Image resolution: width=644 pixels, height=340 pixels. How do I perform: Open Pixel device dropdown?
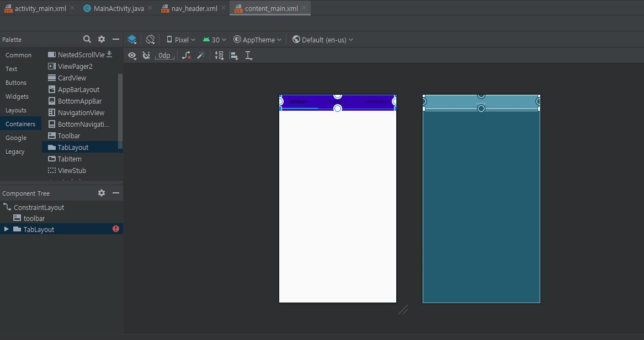[180, 40]
